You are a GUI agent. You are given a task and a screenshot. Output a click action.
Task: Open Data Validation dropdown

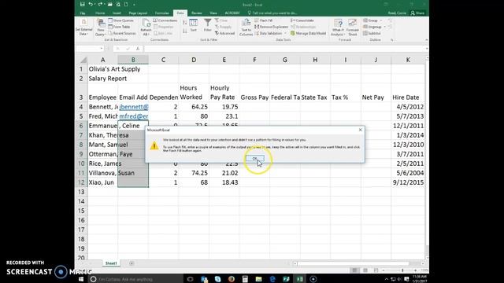point(270,33)
